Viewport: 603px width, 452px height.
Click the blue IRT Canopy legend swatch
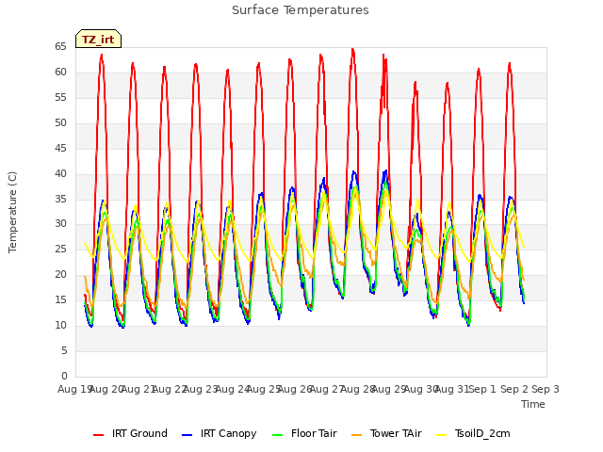[x=187, y=435]
